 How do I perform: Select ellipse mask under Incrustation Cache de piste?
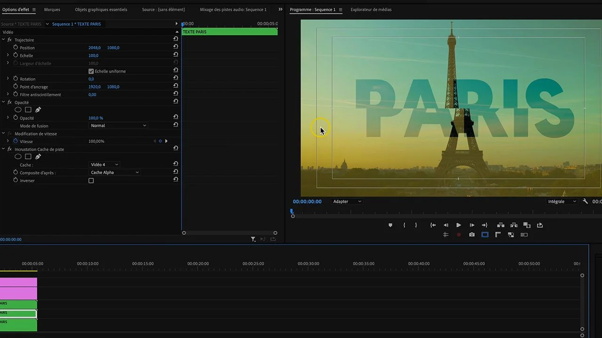(18, 157)
